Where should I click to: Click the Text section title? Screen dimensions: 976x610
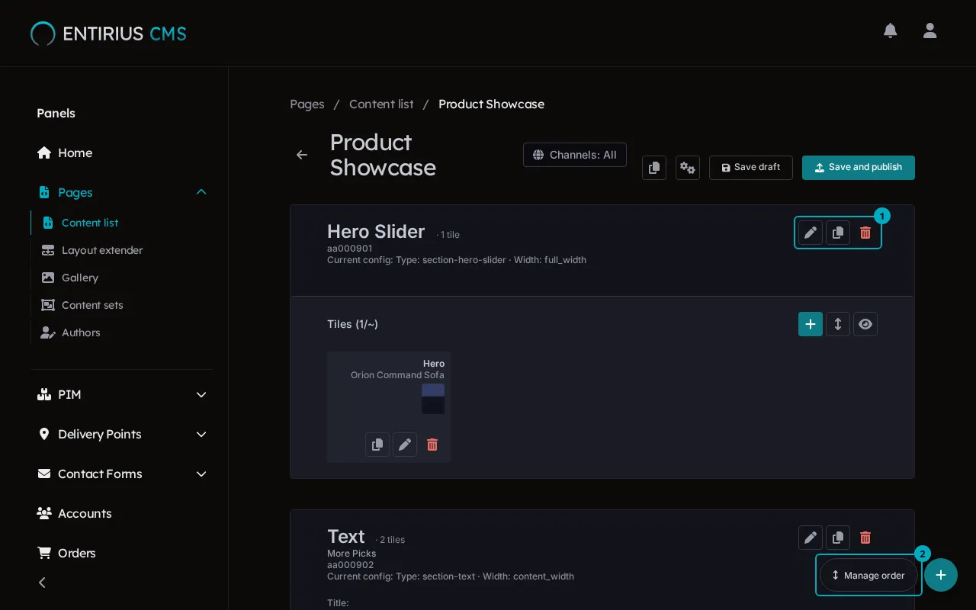pos(346,536)
